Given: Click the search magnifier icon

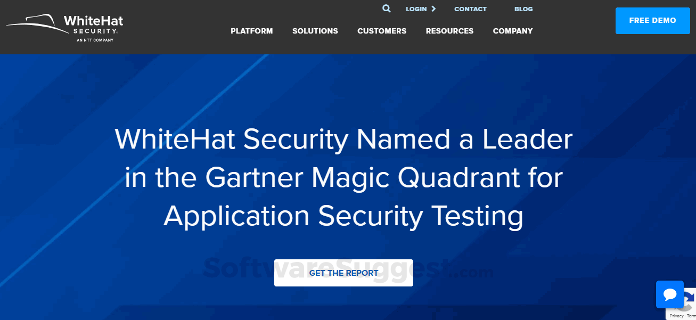Looking at the screenshot, I should pos(387,9).
